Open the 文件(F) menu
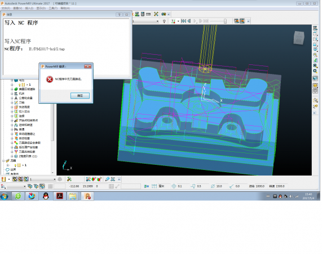 coord(6,8)
